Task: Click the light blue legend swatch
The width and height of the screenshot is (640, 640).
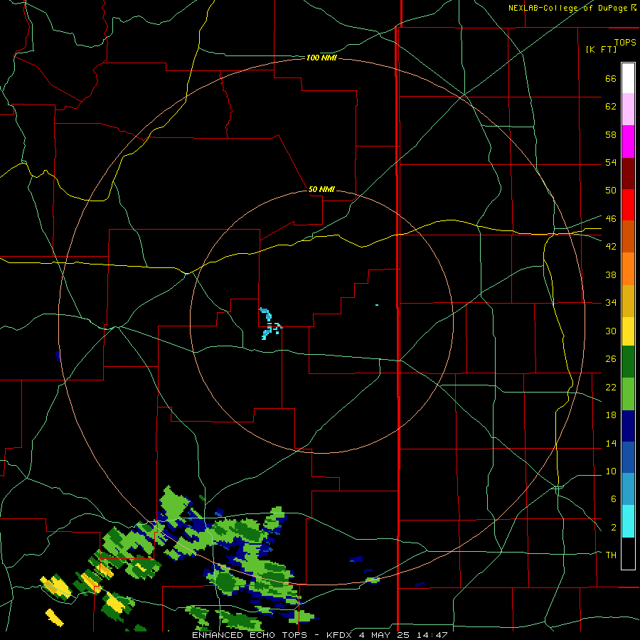Action: pos(628,489)
